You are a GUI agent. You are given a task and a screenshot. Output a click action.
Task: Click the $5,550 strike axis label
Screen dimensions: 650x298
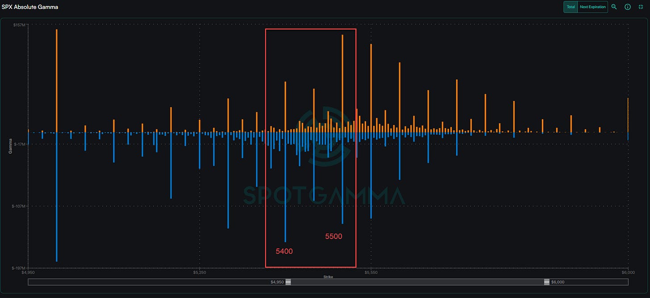point(371,272)
